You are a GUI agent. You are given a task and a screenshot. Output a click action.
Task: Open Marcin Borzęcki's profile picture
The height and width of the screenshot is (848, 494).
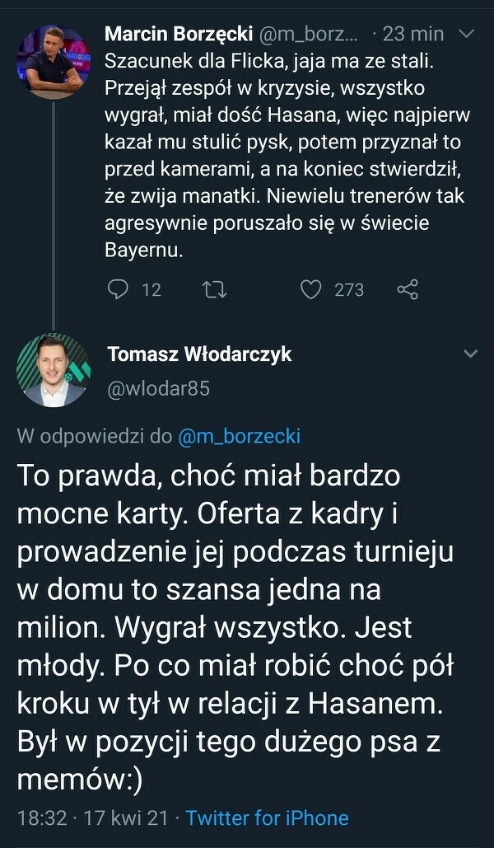tap(53, 63)
